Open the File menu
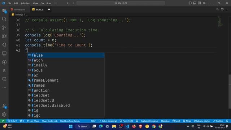The height and width of the screenshot is (130, 231). click(9, 3)
